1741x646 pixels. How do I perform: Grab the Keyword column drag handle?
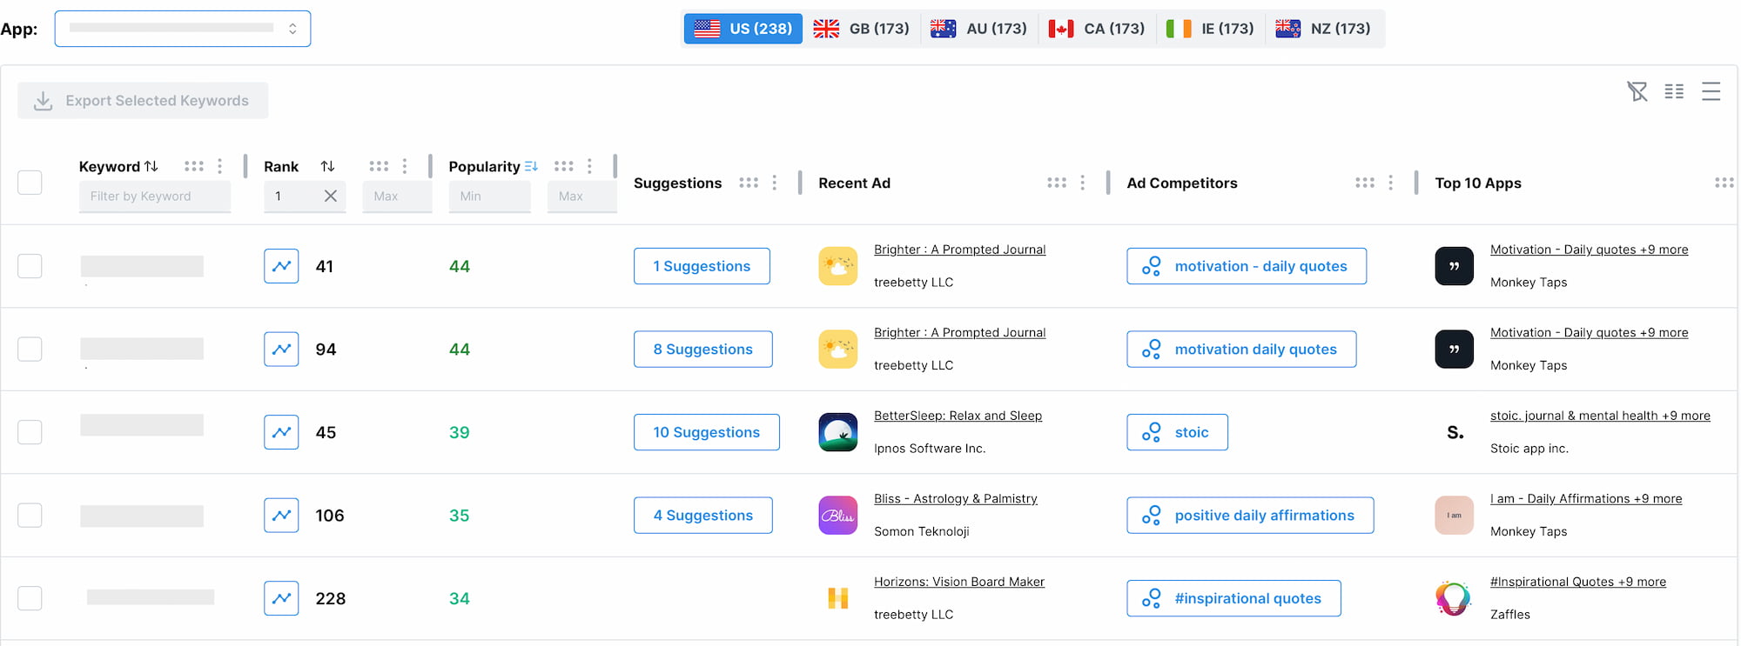pyautogui.click(x=194, y=166)
